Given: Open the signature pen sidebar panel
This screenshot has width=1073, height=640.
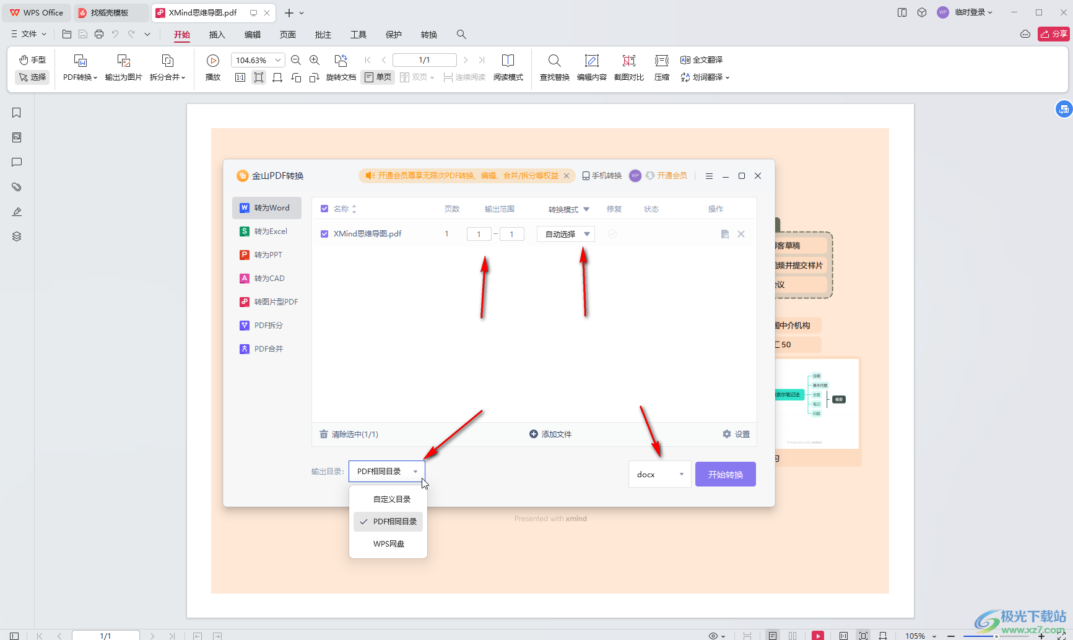Looking at the screenshot, I should (x=17, y=212).
